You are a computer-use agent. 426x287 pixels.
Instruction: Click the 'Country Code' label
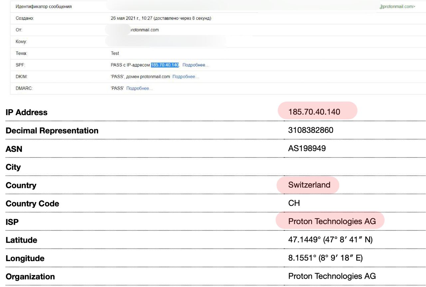[x=32, y=204]
